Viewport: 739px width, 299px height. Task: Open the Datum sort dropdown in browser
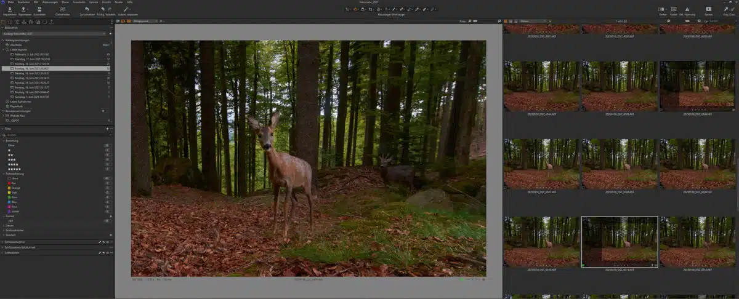coord(533,21)
